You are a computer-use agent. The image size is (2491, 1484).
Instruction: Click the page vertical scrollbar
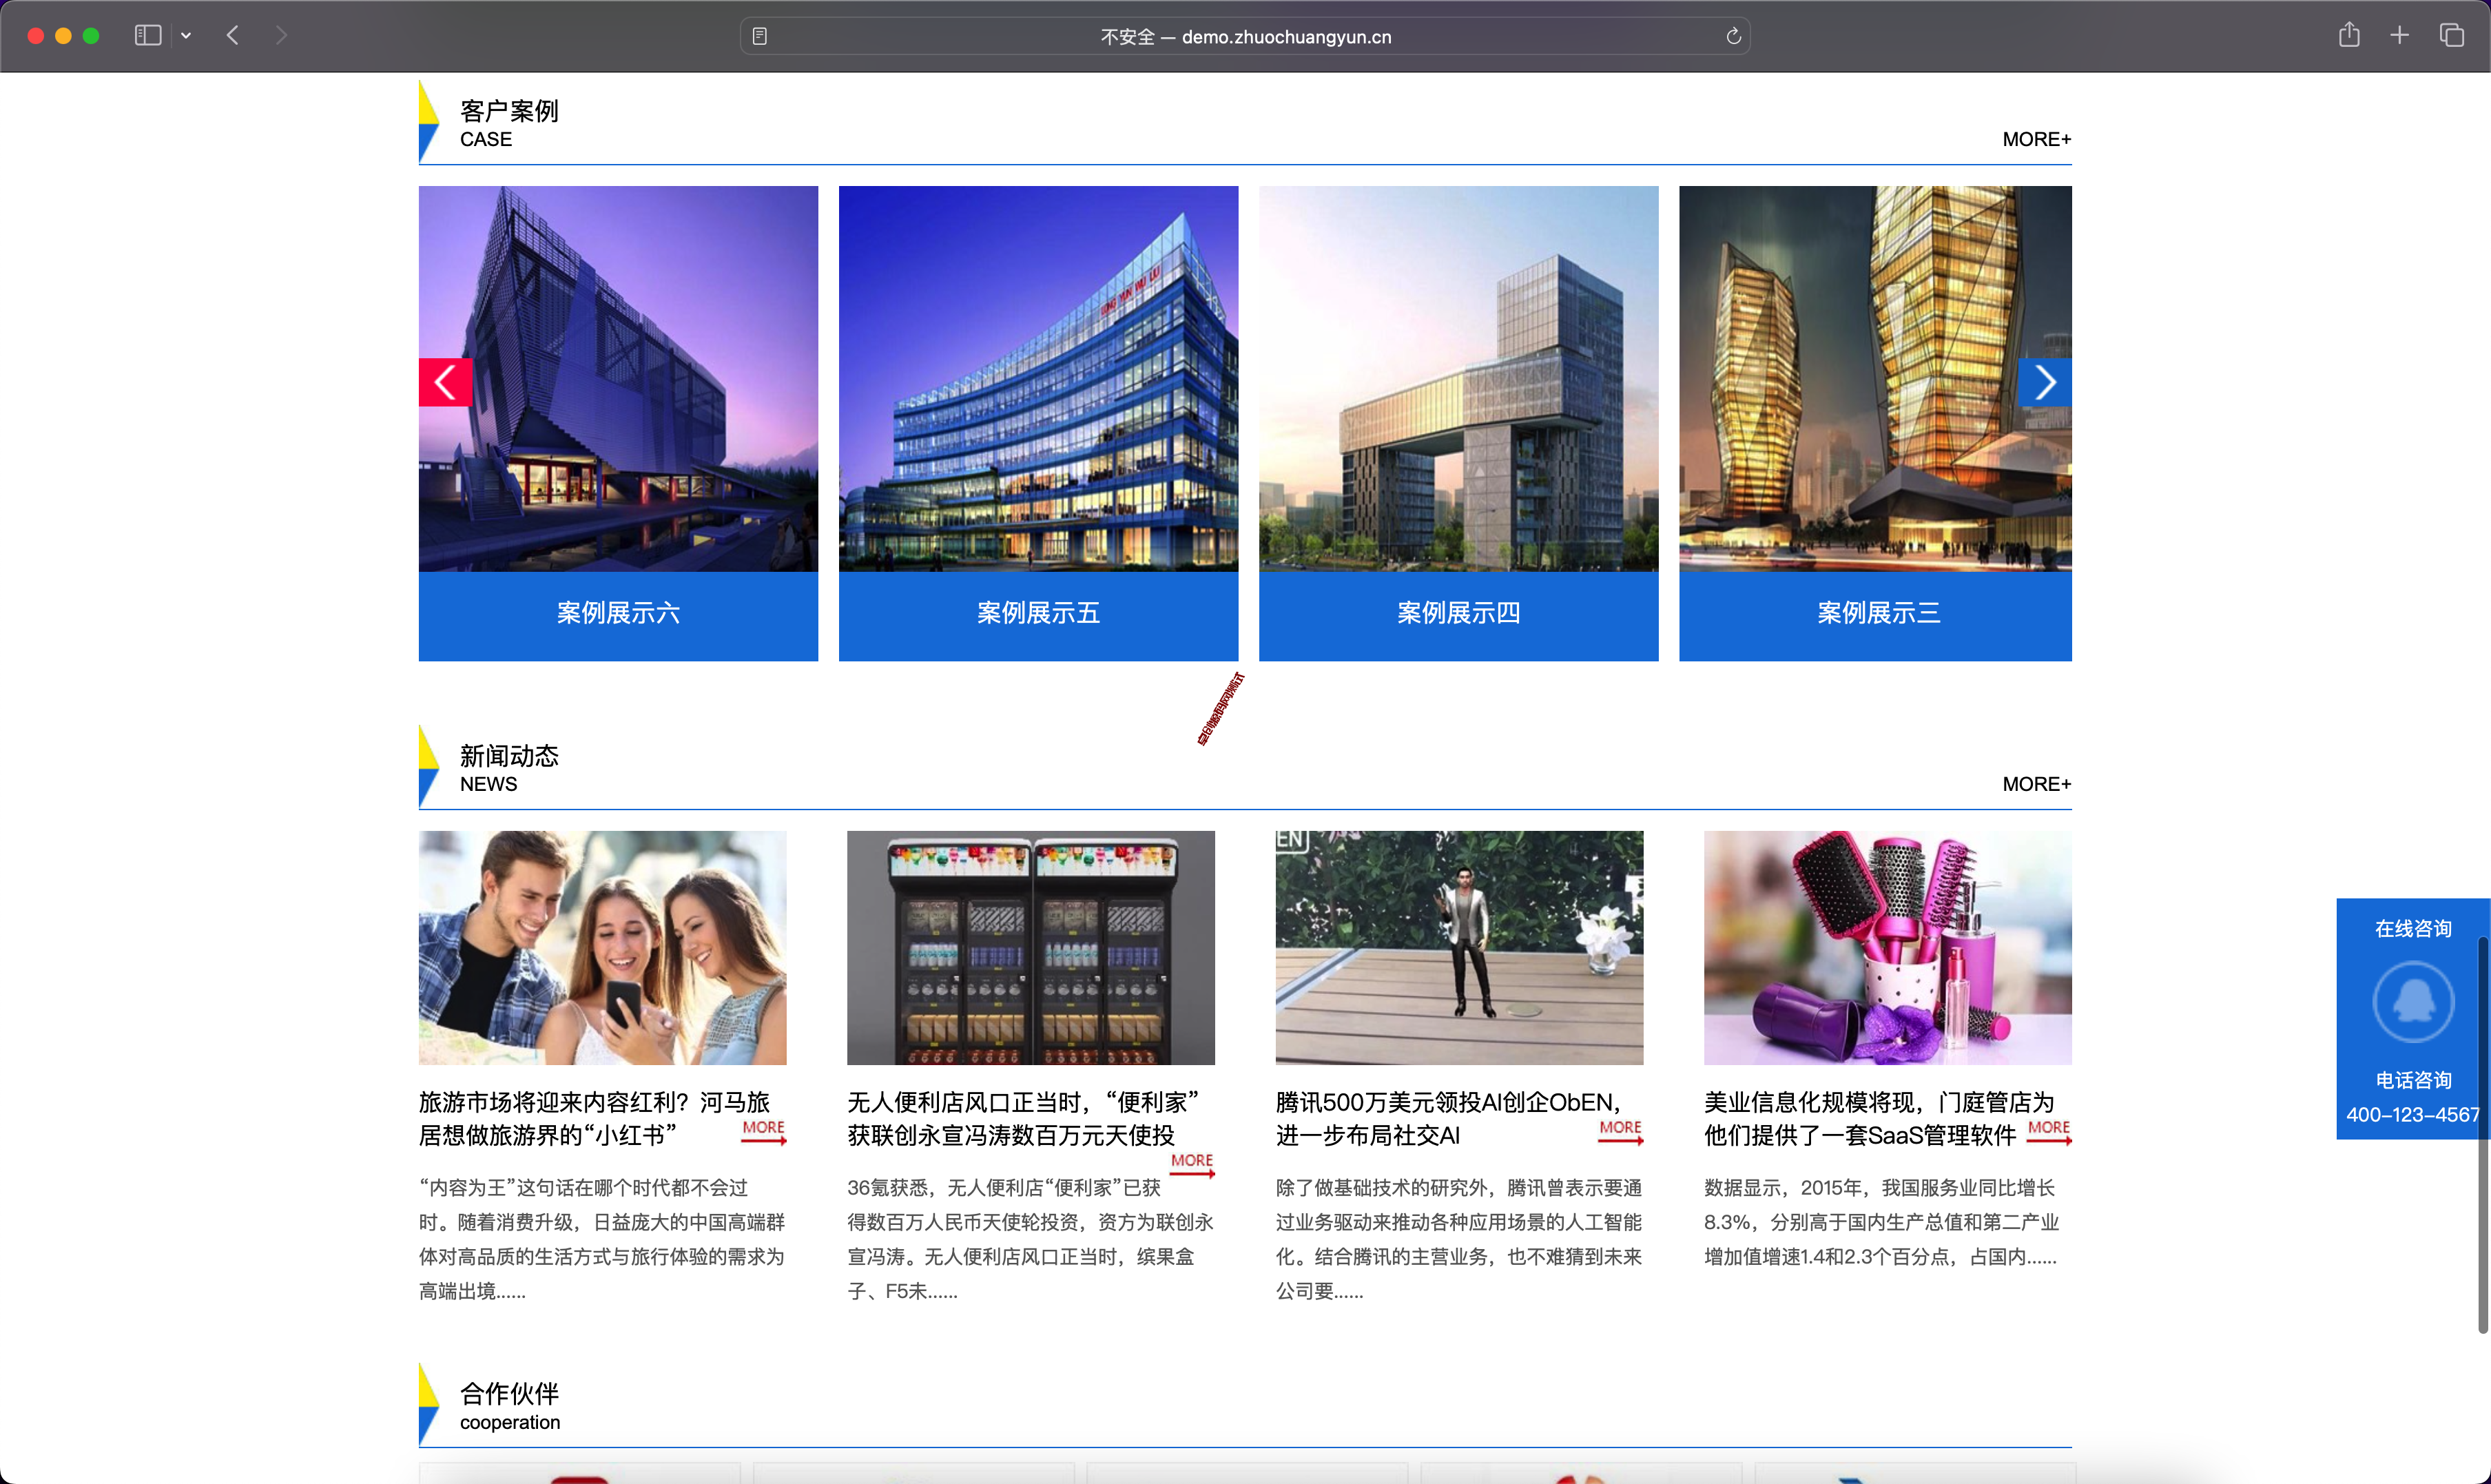tap(2482, 1135)
